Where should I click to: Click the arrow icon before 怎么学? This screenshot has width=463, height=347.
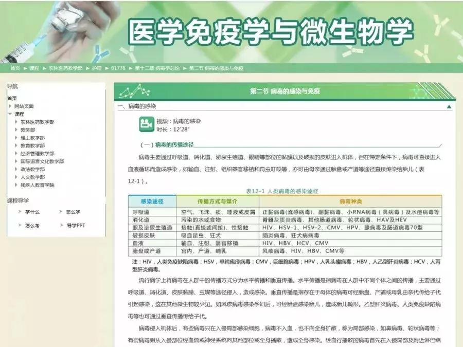coord(61,212)
